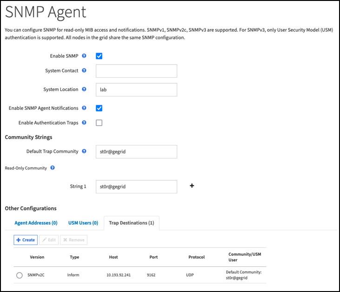Focus the Default Trap Community input

(136, 152)
